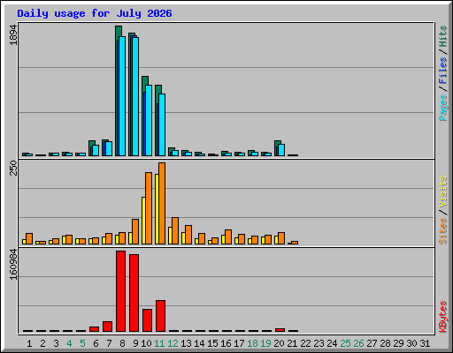Click the 'Daily usage for July 2026' title
Screen dimensions: 453x353
tap(95, 13)
